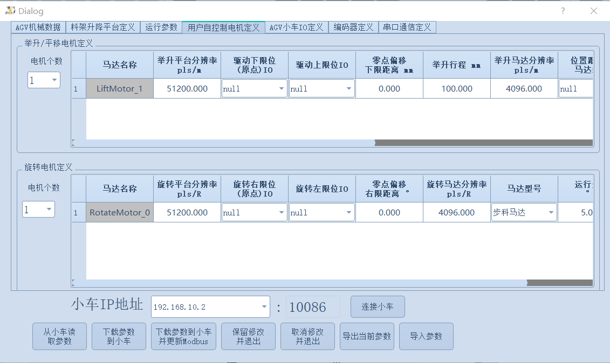Switch to the 运行参数 tab
This screenshot has height=363, width=610.
161,27
